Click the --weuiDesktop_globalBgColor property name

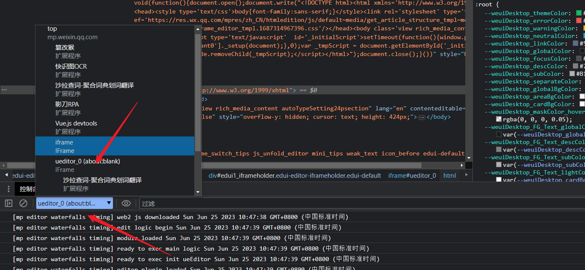point(532,89)
